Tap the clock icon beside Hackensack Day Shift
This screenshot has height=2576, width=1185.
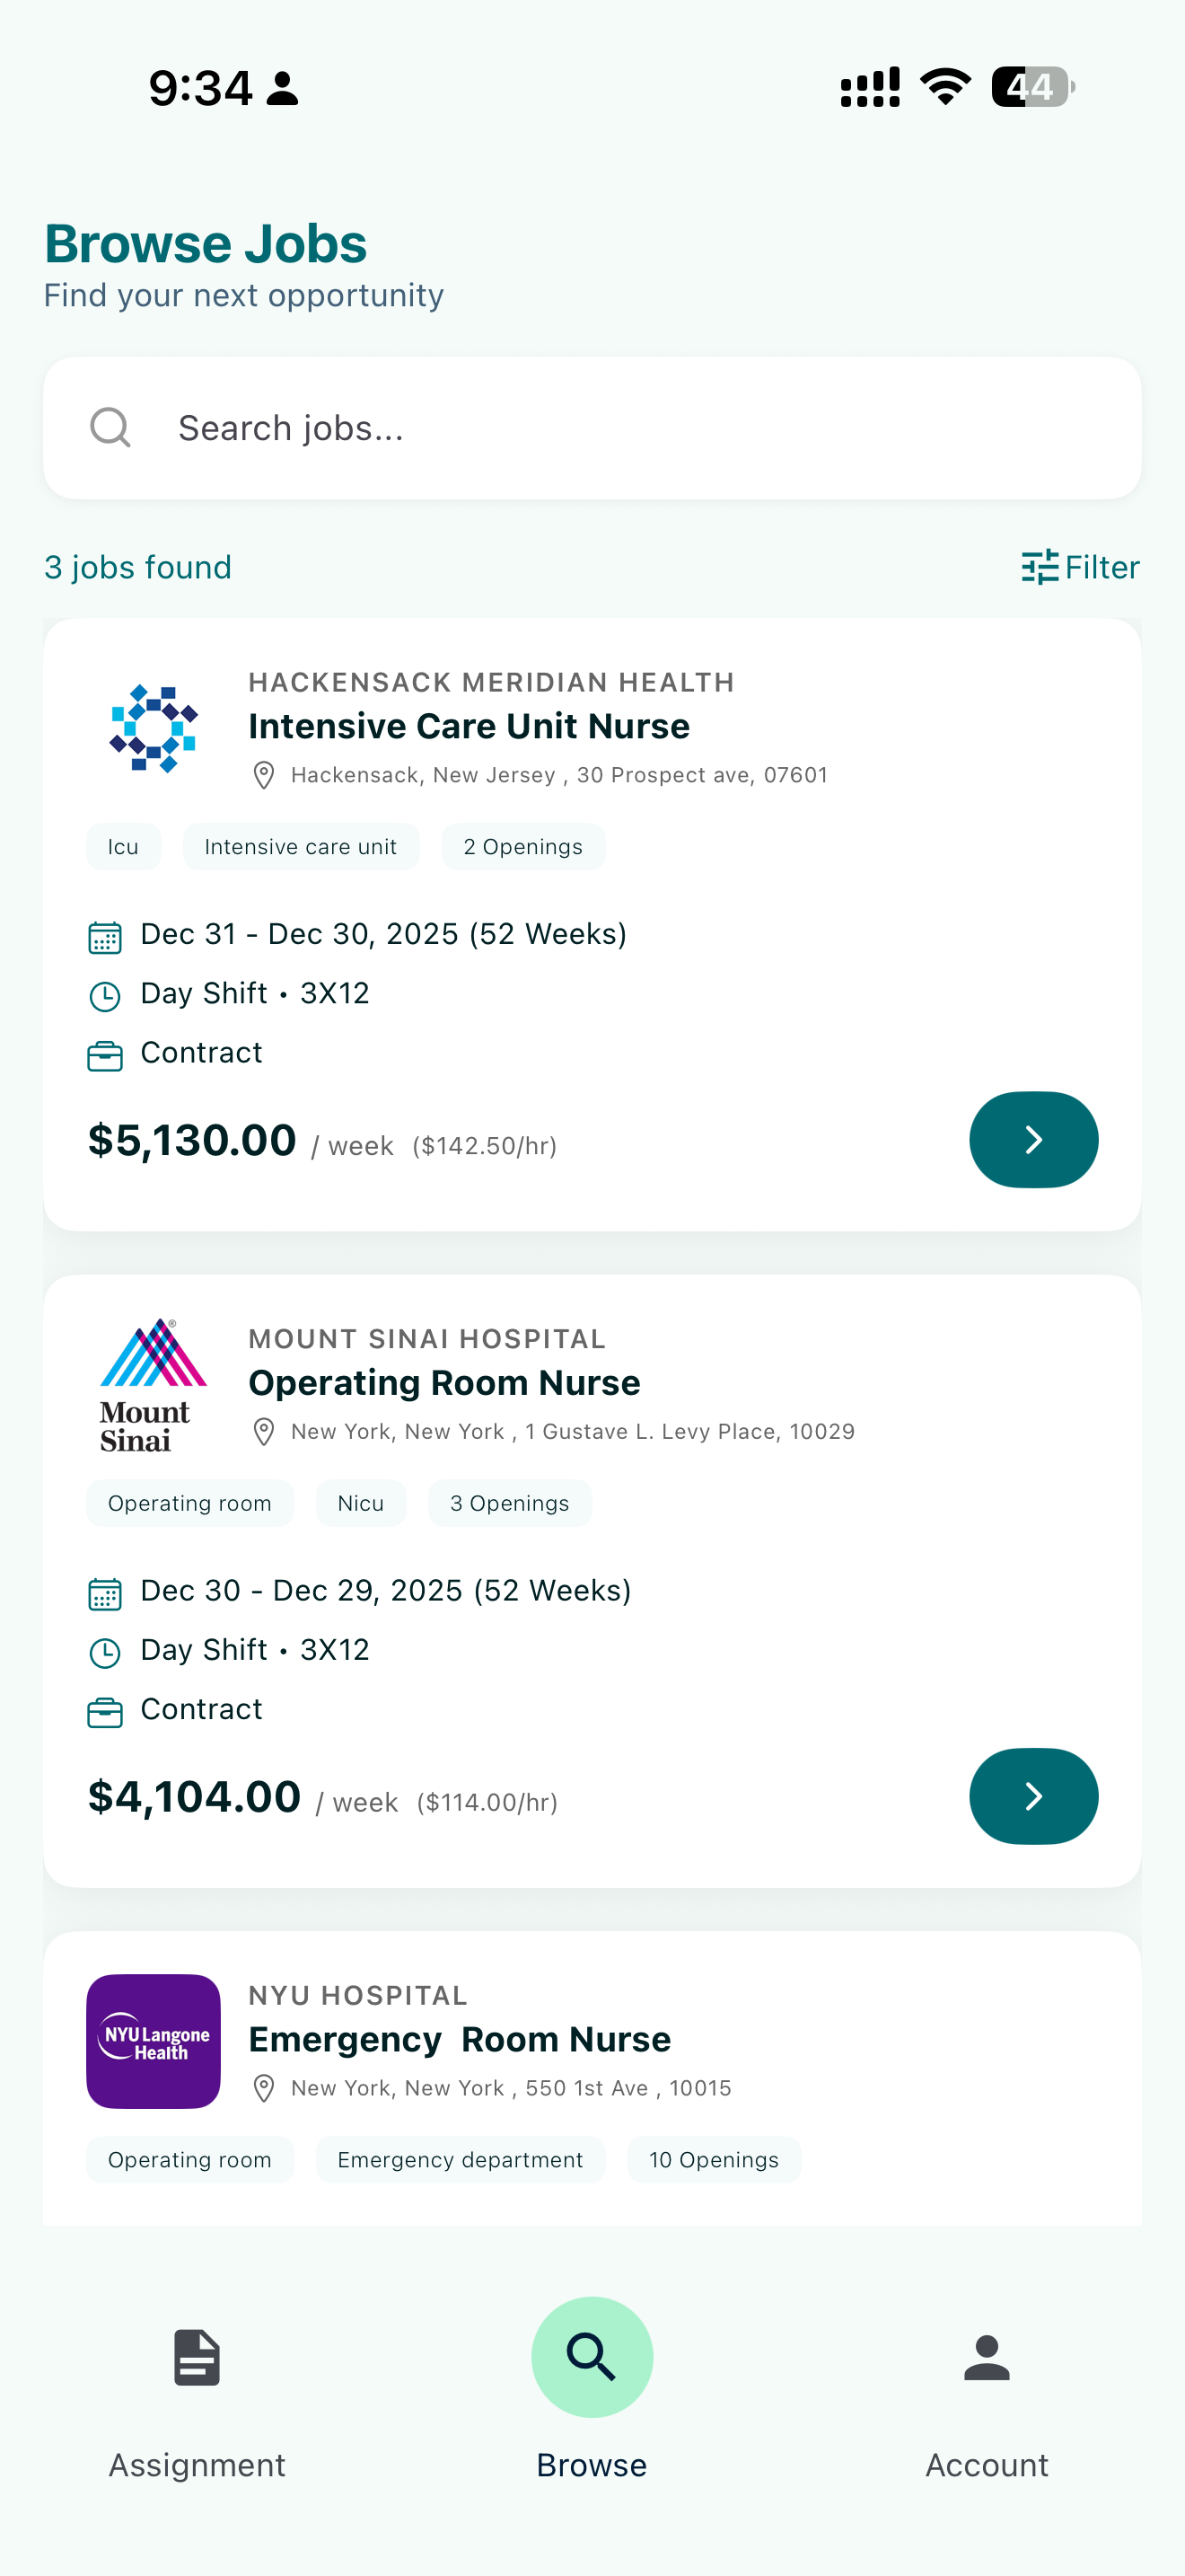click(105, 996)
